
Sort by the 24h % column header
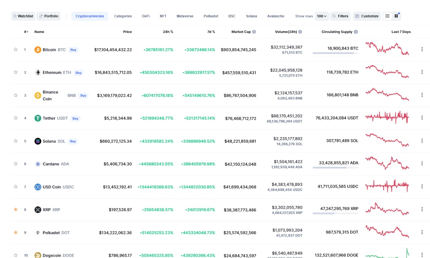coord(168,32)
